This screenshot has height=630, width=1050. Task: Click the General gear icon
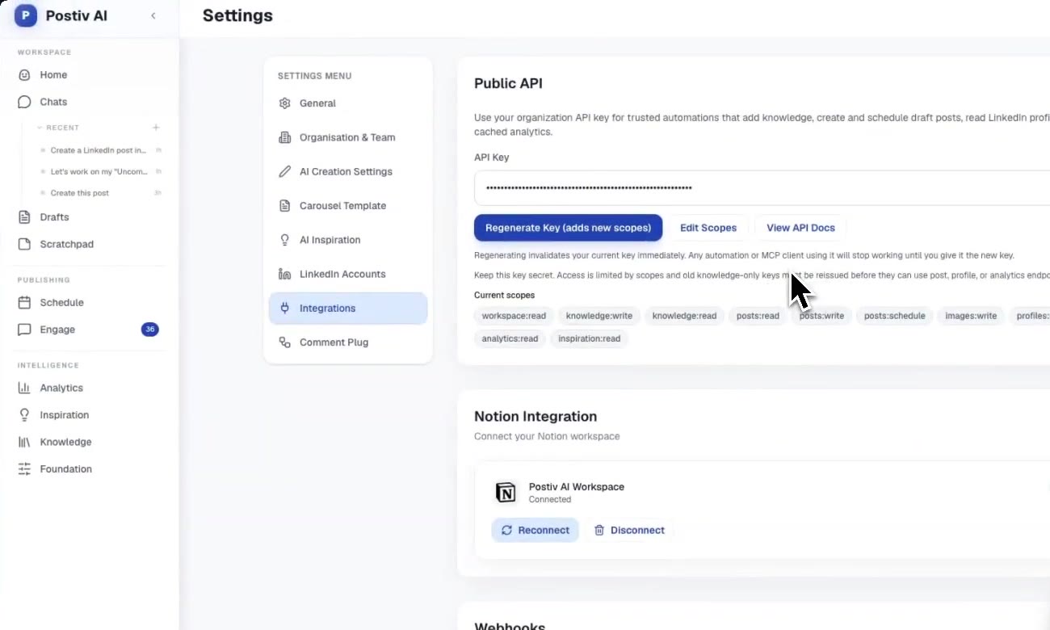click(x=284, y=103)
